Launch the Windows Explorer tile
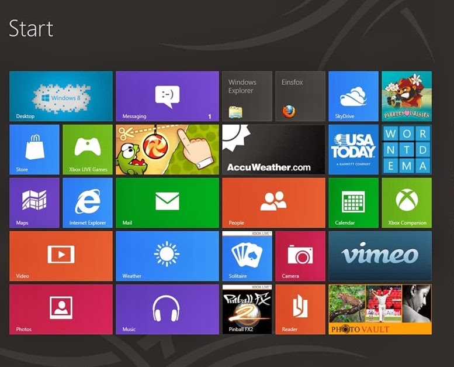This screenshot has width=454, height=367. [x=247, y=96]
